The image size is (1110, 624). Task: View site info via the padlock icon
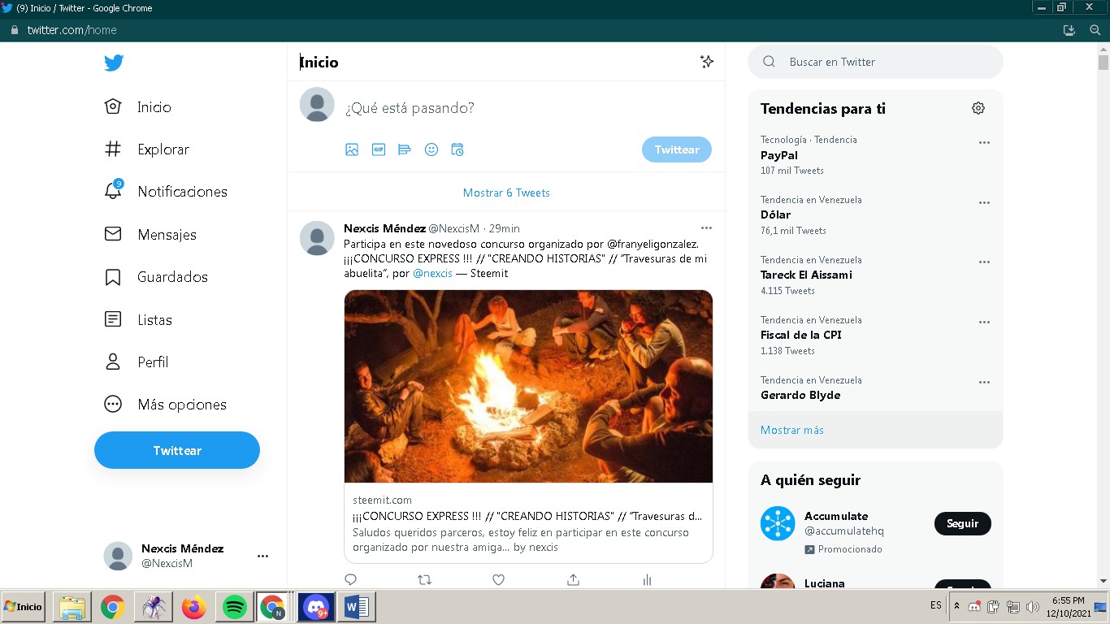(14, 30)
